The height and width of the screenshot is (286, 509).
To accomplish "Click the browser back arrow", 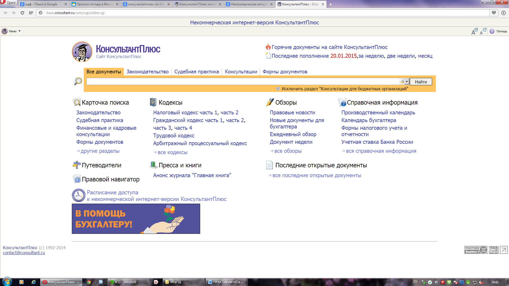I will click(x=6, y=13).
